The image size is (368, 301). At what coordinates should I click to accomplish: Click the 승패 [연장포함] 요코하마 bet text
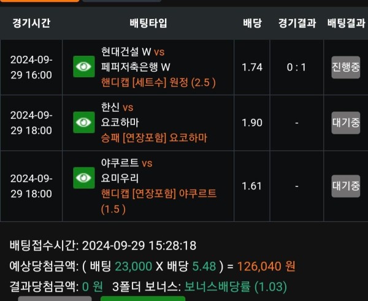tap(154, 138)
